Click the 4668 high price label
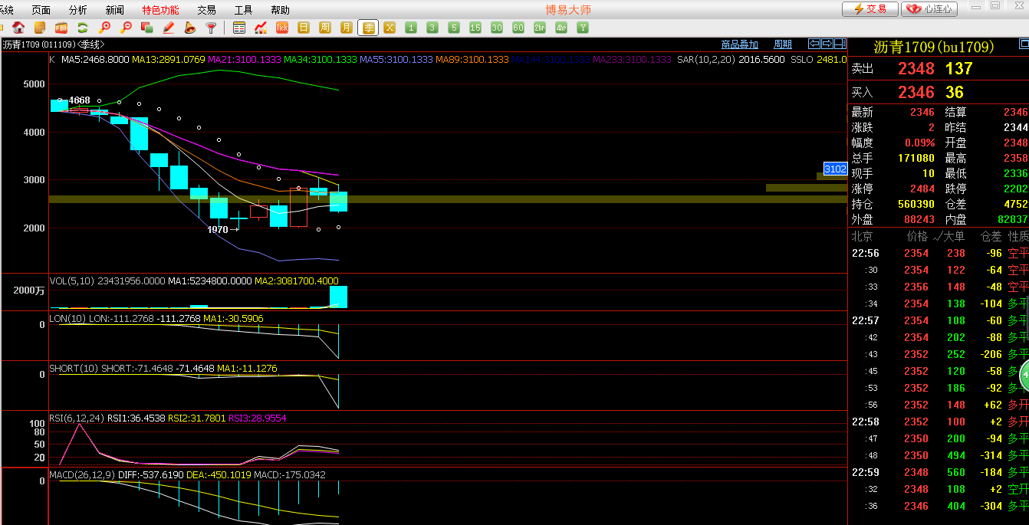The height and width of the screenshot is (525, 1029). tap(80, 100)
